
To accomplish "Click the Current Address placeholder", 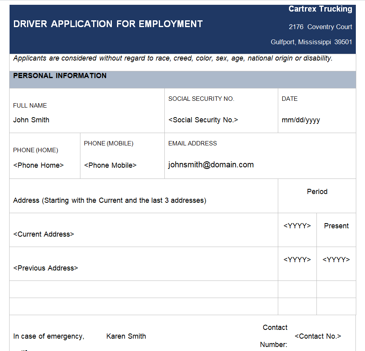I will coord(43,234).
